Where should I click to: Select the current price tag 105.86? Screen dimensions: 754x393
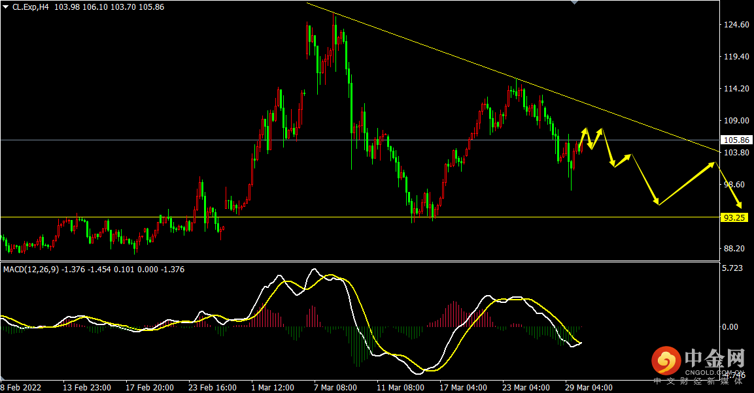point(736,140)
